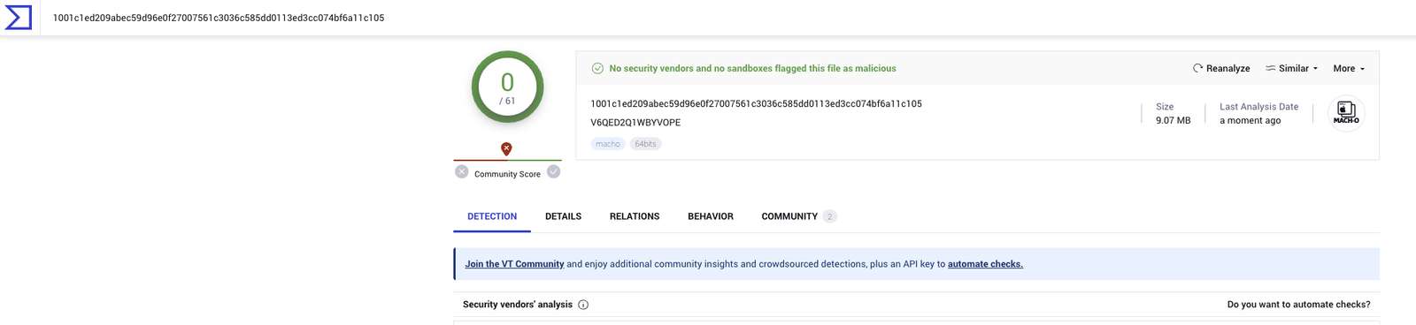
Task: Open the BEHAVIOR tab
Action: pos(711,216)
